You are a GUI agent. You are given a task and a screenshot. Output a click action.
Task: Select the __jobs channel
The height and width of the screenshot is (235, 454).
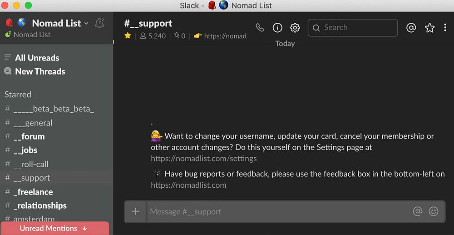[25, 150]
